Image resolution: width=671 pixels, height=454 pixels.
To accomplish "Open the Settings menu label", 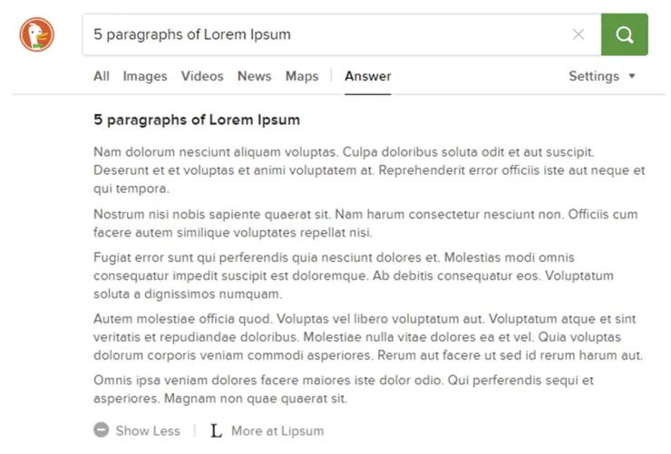I will [594, 76].
